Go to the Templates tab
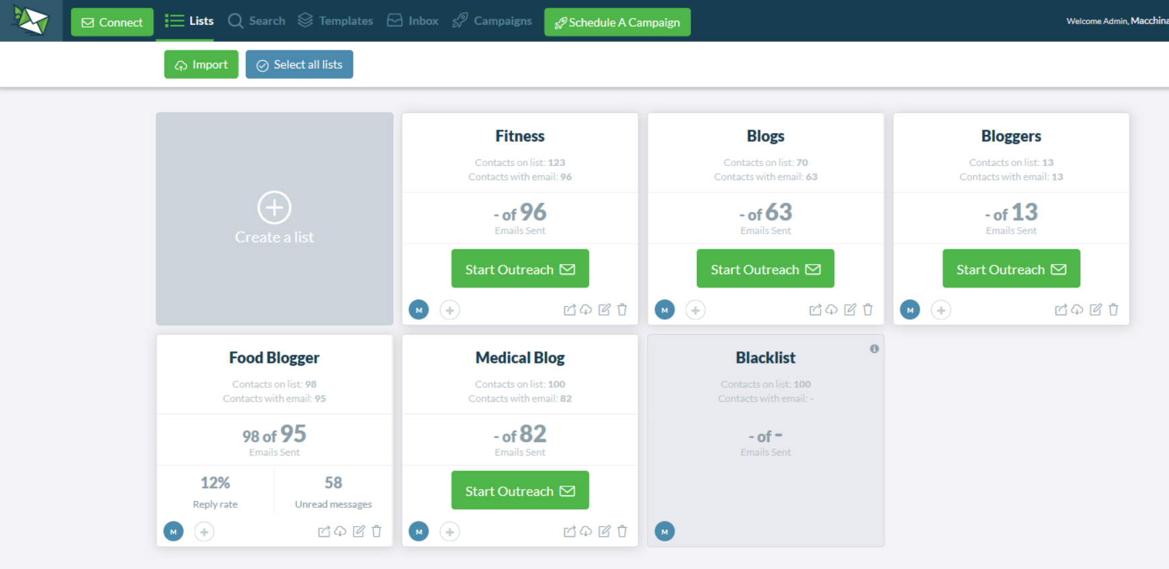This screenshot has width=1169, height=569. 335,21
